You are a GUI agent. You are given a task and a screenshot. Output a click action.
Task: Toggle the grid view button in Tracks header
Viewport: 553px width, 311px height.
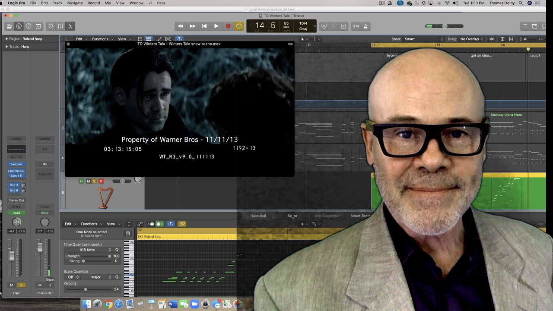click(140, 39)
